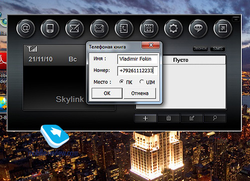The height and width of the screenshot is (181, 250).
Task: Search contacts with magnifier icon
Action: (x=215, y=118)
